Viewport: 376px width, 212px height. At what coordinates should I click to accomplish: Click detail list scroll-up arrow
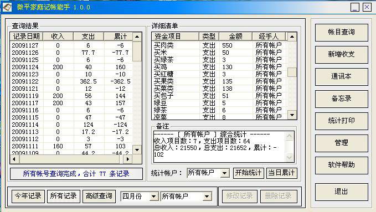(x=292, y=37)
